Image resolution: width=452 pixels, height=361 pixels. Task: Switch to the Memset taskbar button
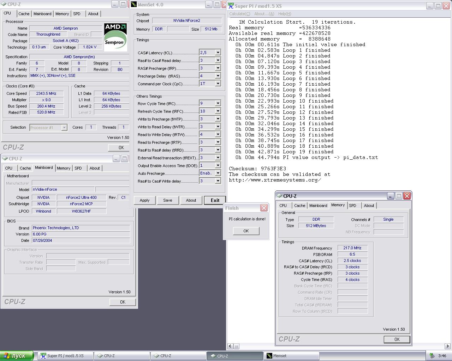point(292,356)
